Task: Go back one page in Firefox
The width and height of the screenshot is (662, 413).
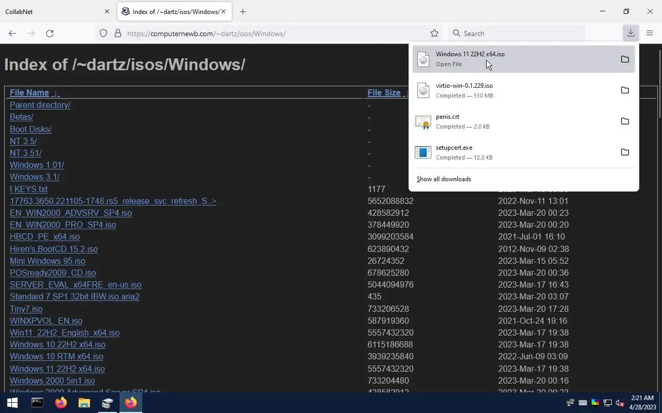Action: [12, 33]
